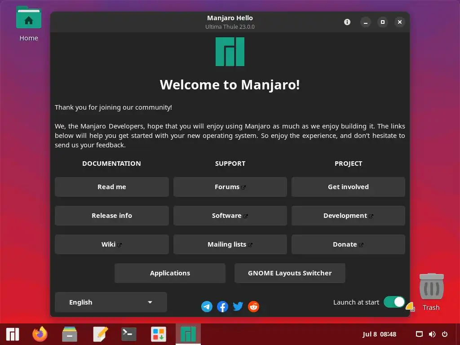Screen dimensions: 460x345
Task: Click the SUPPORT column heading
Action: click(x=230, y=164)
